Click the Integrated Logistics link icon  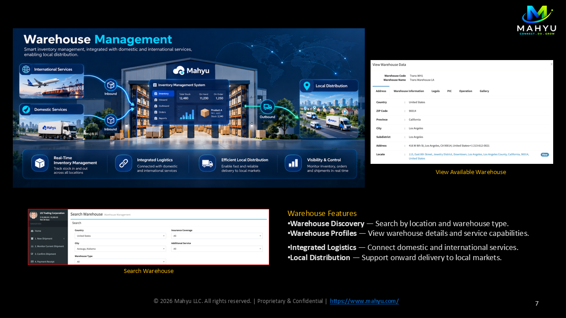pyautogui.click(x=123, y=163)
